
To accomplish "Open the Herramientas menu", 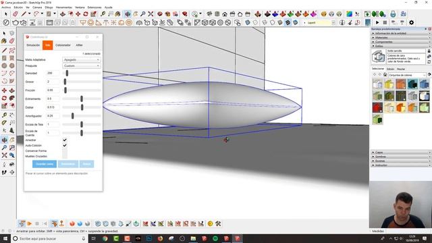I will tap(64, 7).
